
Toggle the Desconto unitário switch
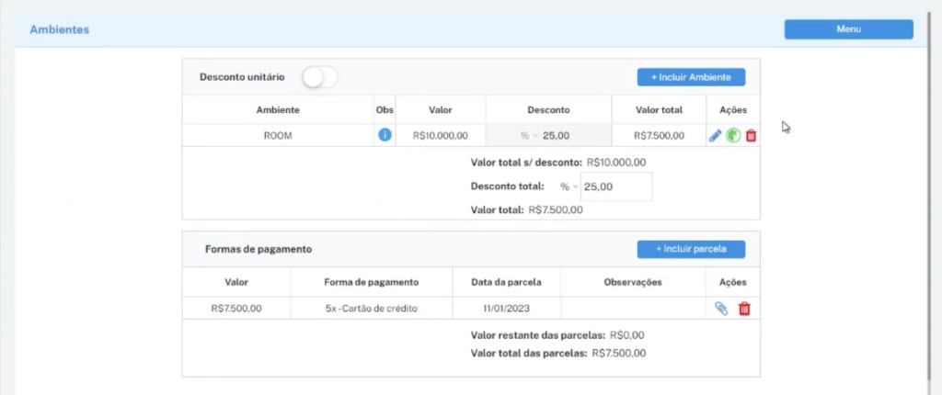click(320, 78)
